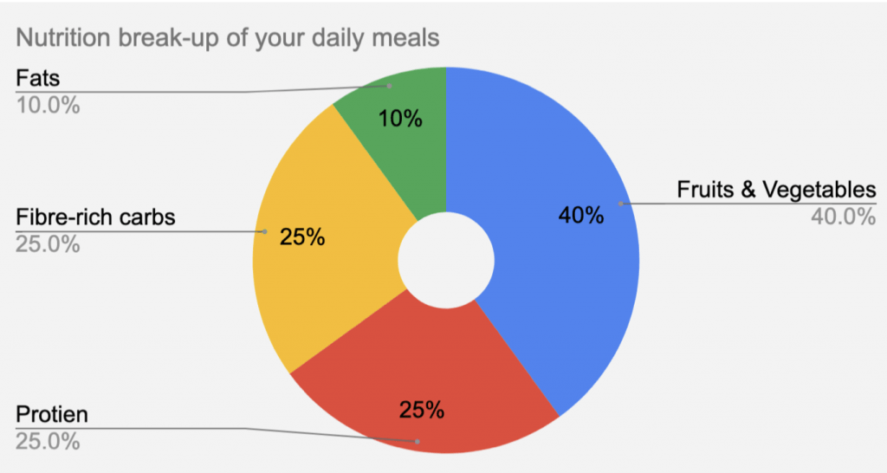Image resolution: width=887 pixels, height=473 pixels.
Task: Click the 10% data label inside green slice
Action: tap(400, 120)
